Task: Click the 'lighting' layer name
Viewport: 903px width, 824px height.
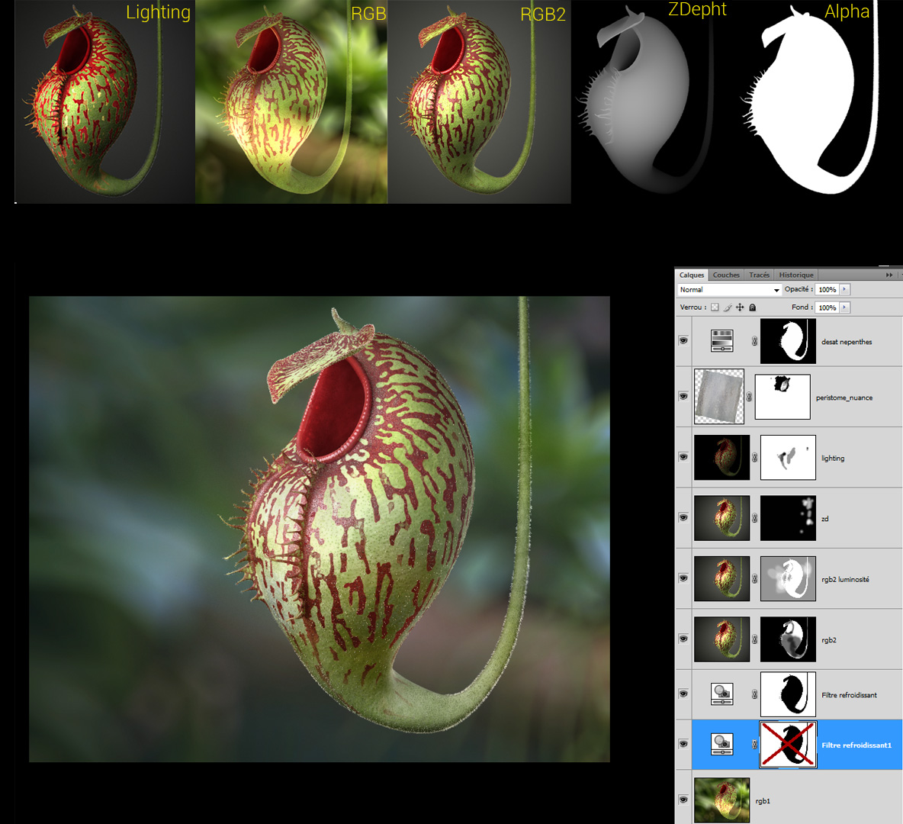Action: (833, 458)
